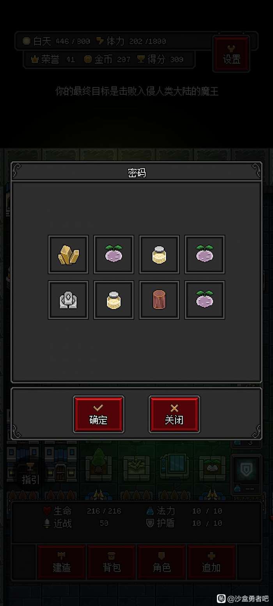Screen dimensions: 273x606
Task: Open the 建造 build menu
Action: [x=62, y=562]
